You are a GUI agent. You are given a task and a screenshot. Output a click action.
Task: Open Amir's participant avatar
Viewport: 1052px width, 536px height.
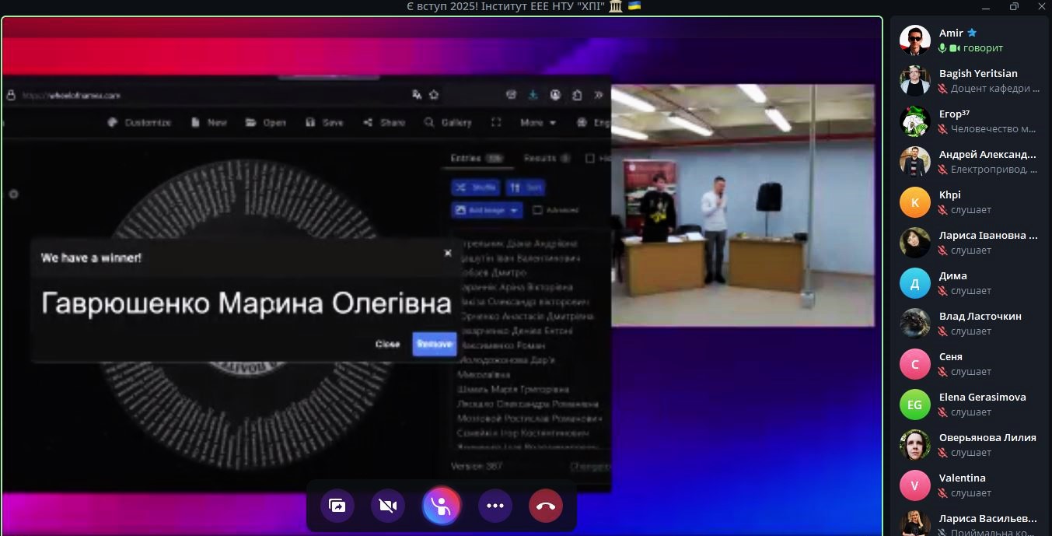click(x=915, y=40)
